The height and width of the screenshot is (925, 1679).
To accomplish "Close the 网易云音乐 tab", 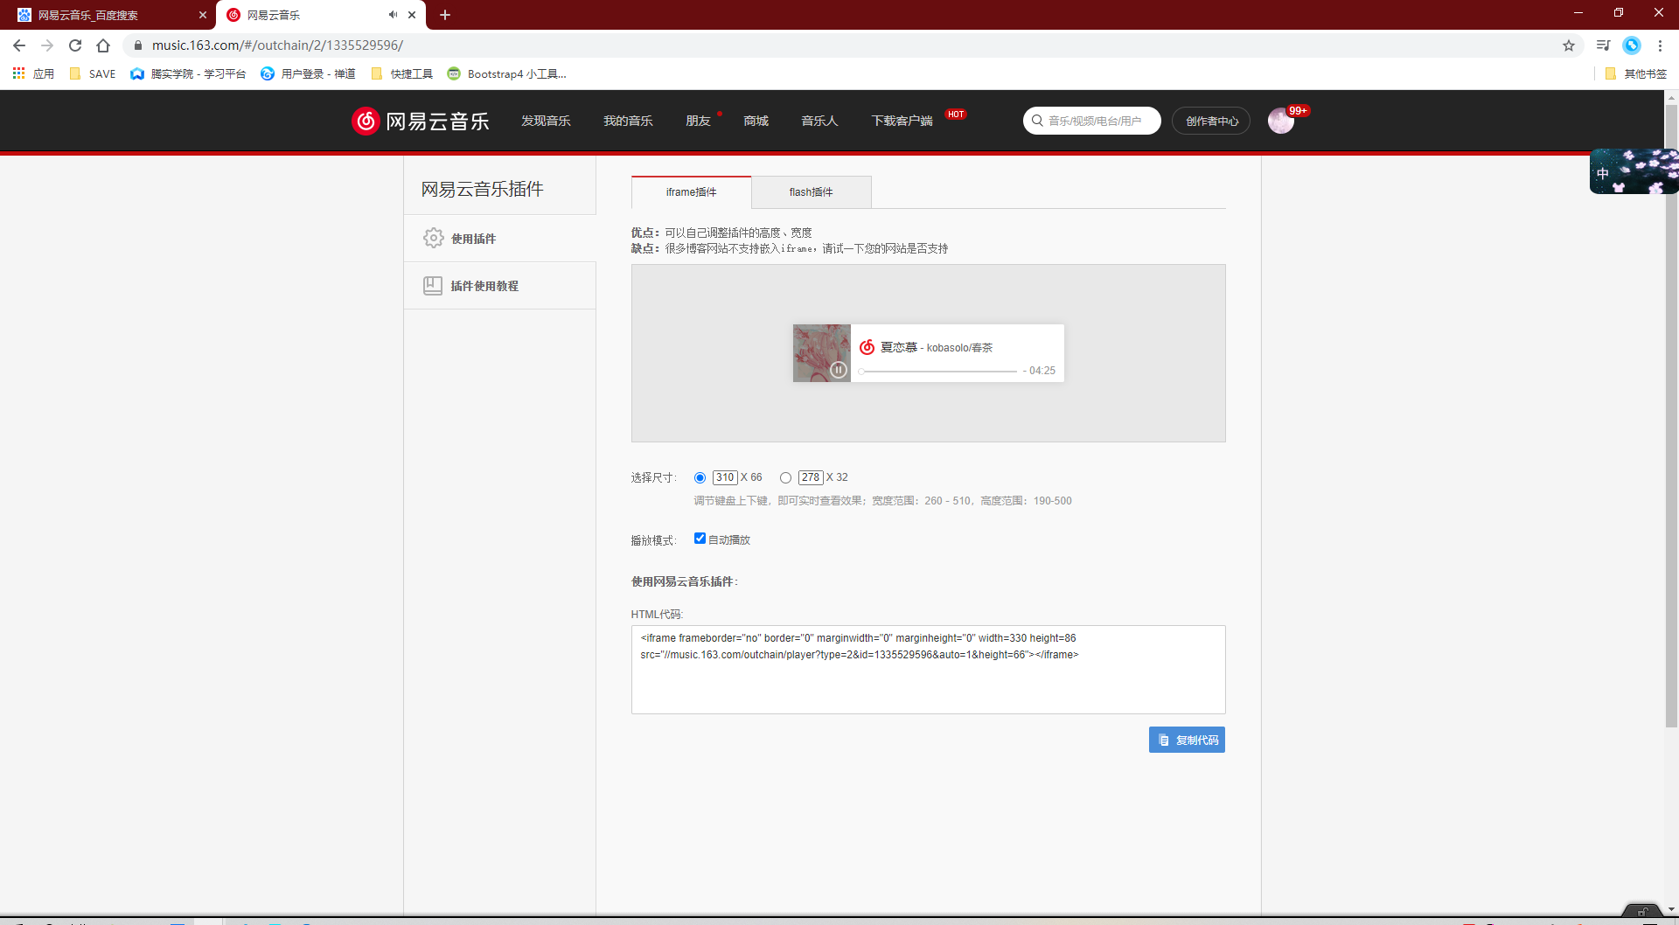I will pyautogui.click(x=412, y=15).
